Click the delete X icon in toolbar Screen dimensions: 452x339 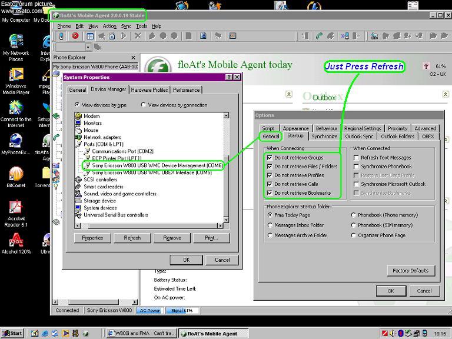pos(138,36)
